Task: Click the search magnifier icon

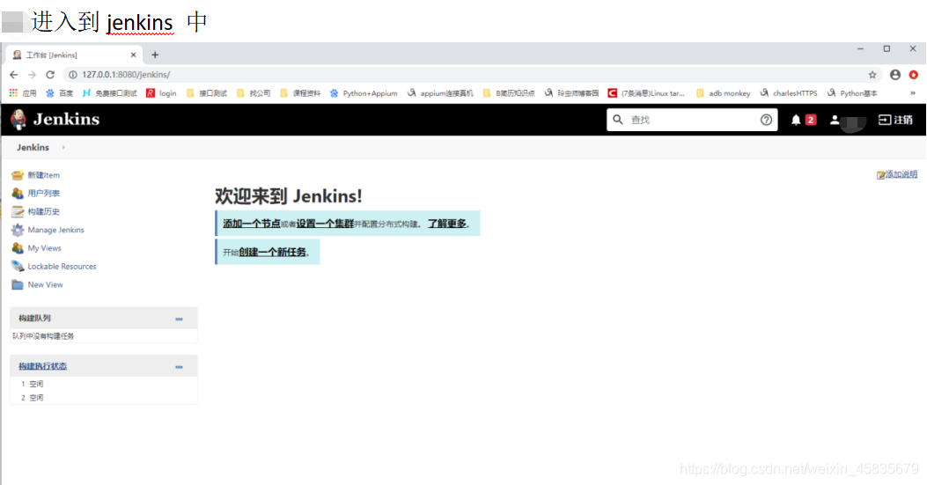Action: (x=618, y=120)
